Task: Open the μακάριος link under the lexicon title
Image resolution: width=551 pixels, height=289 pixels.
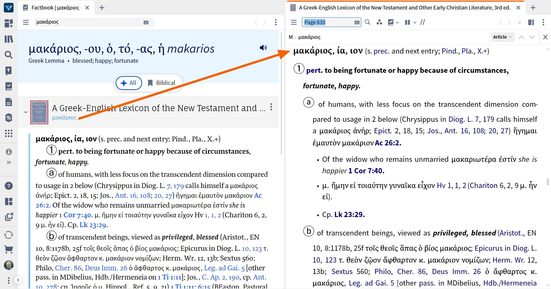Action: (x=64, y=117)
